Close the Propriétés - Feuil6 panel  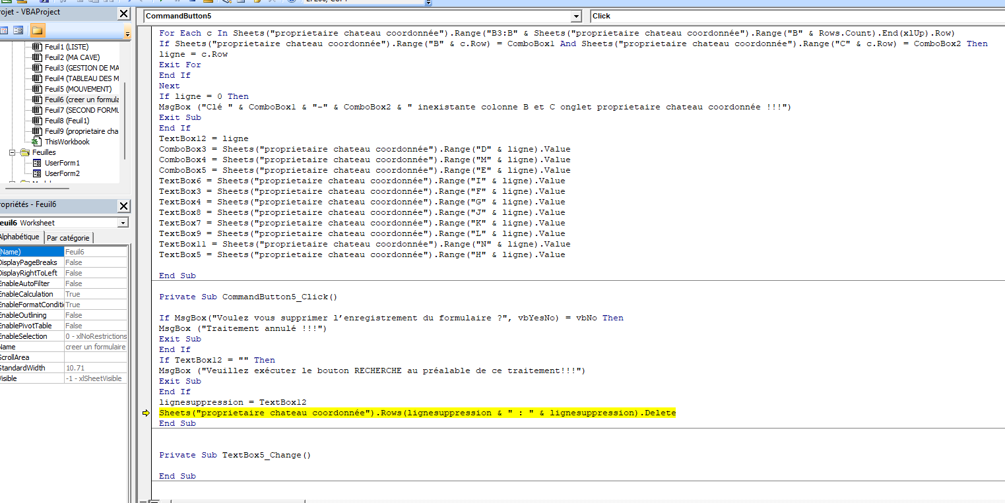pyautogui.click(x=123, y=206)
